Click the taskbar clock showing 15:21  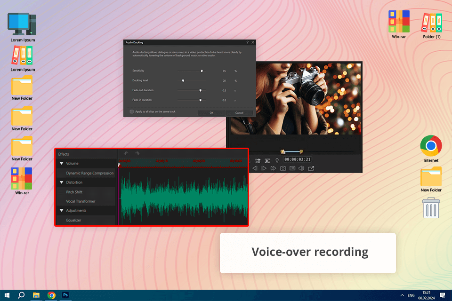click(x=427, y=295)
